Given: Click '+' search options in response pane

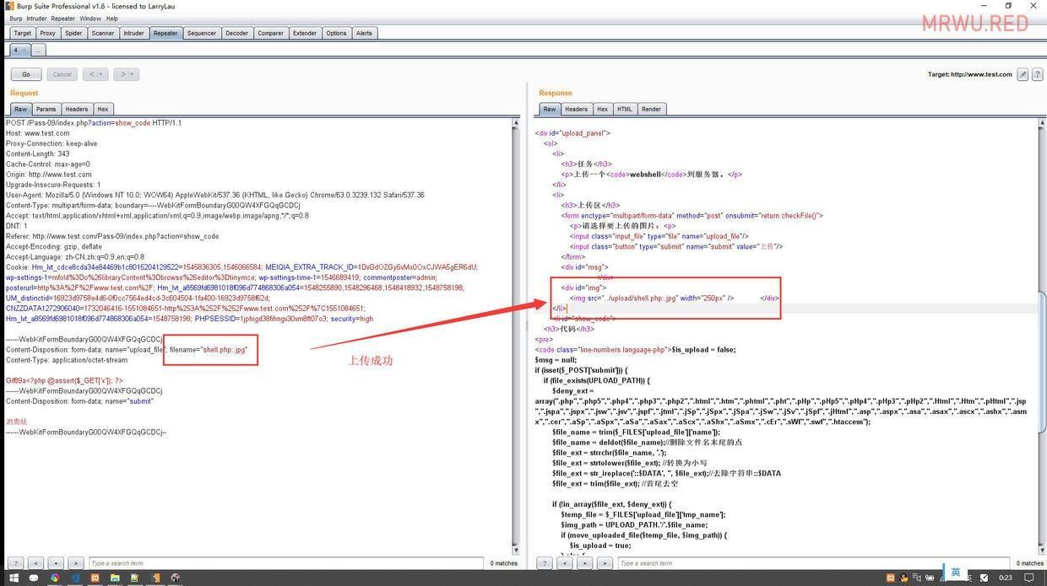Looking at the screenshot, I should pos(584,563).
